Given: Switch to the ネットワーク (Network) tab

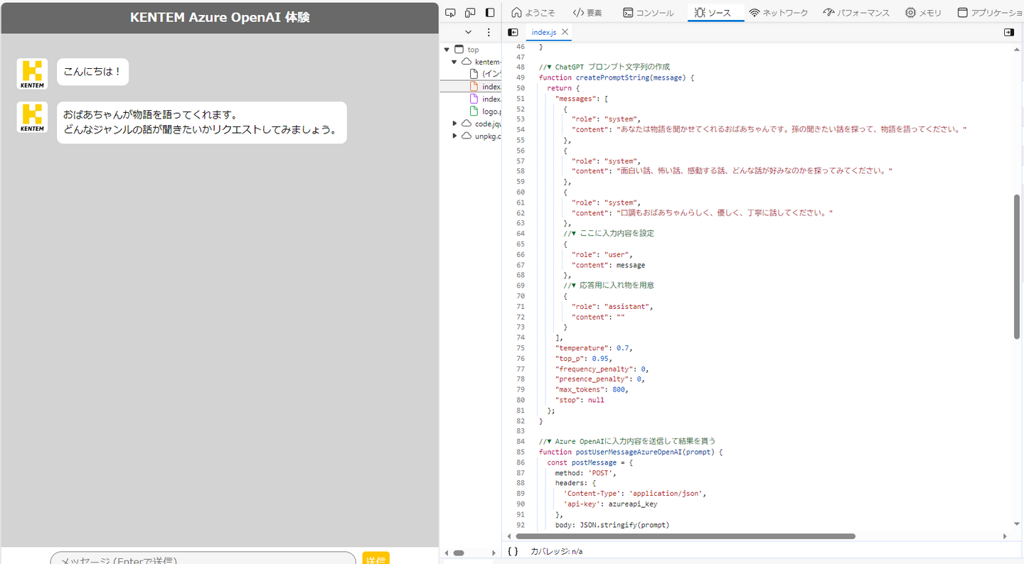Looking at the screenshot, I should [x=779, y=13].
